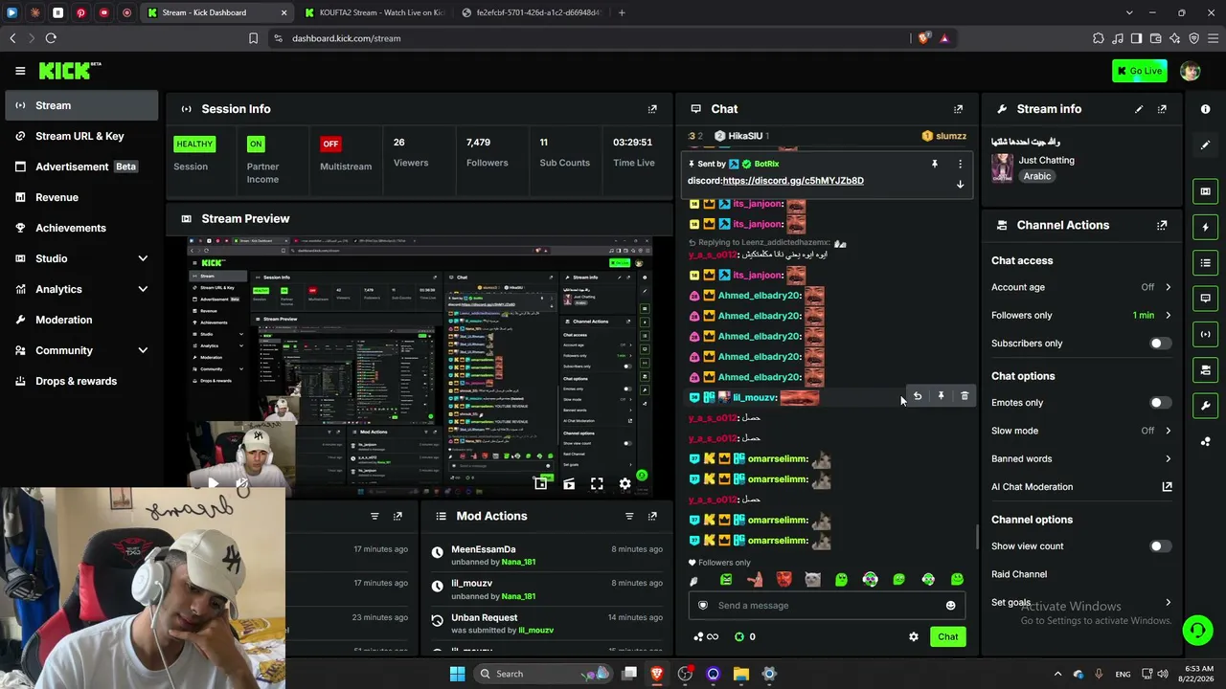Viewport: 1226px width, 689px height.
Task: Open the Account age setting chevron
Action: coord(1168,287)
